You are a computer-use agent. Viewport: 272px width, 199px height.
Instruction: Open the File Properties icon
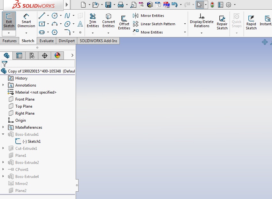[221, 5]
